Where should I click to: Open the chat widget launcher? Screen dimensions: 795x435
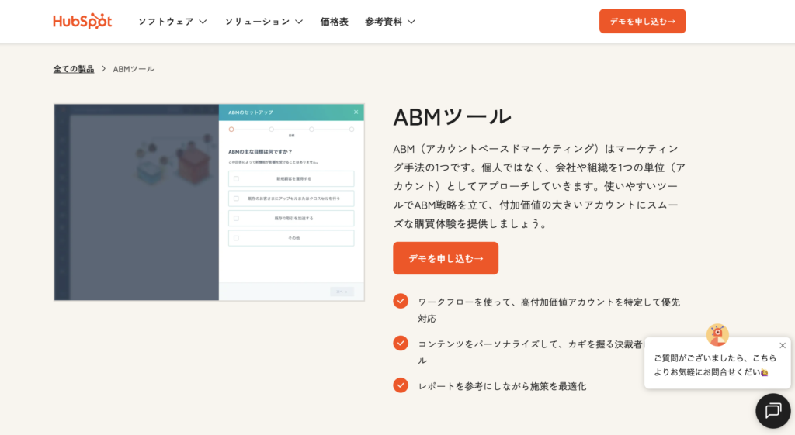773,411
